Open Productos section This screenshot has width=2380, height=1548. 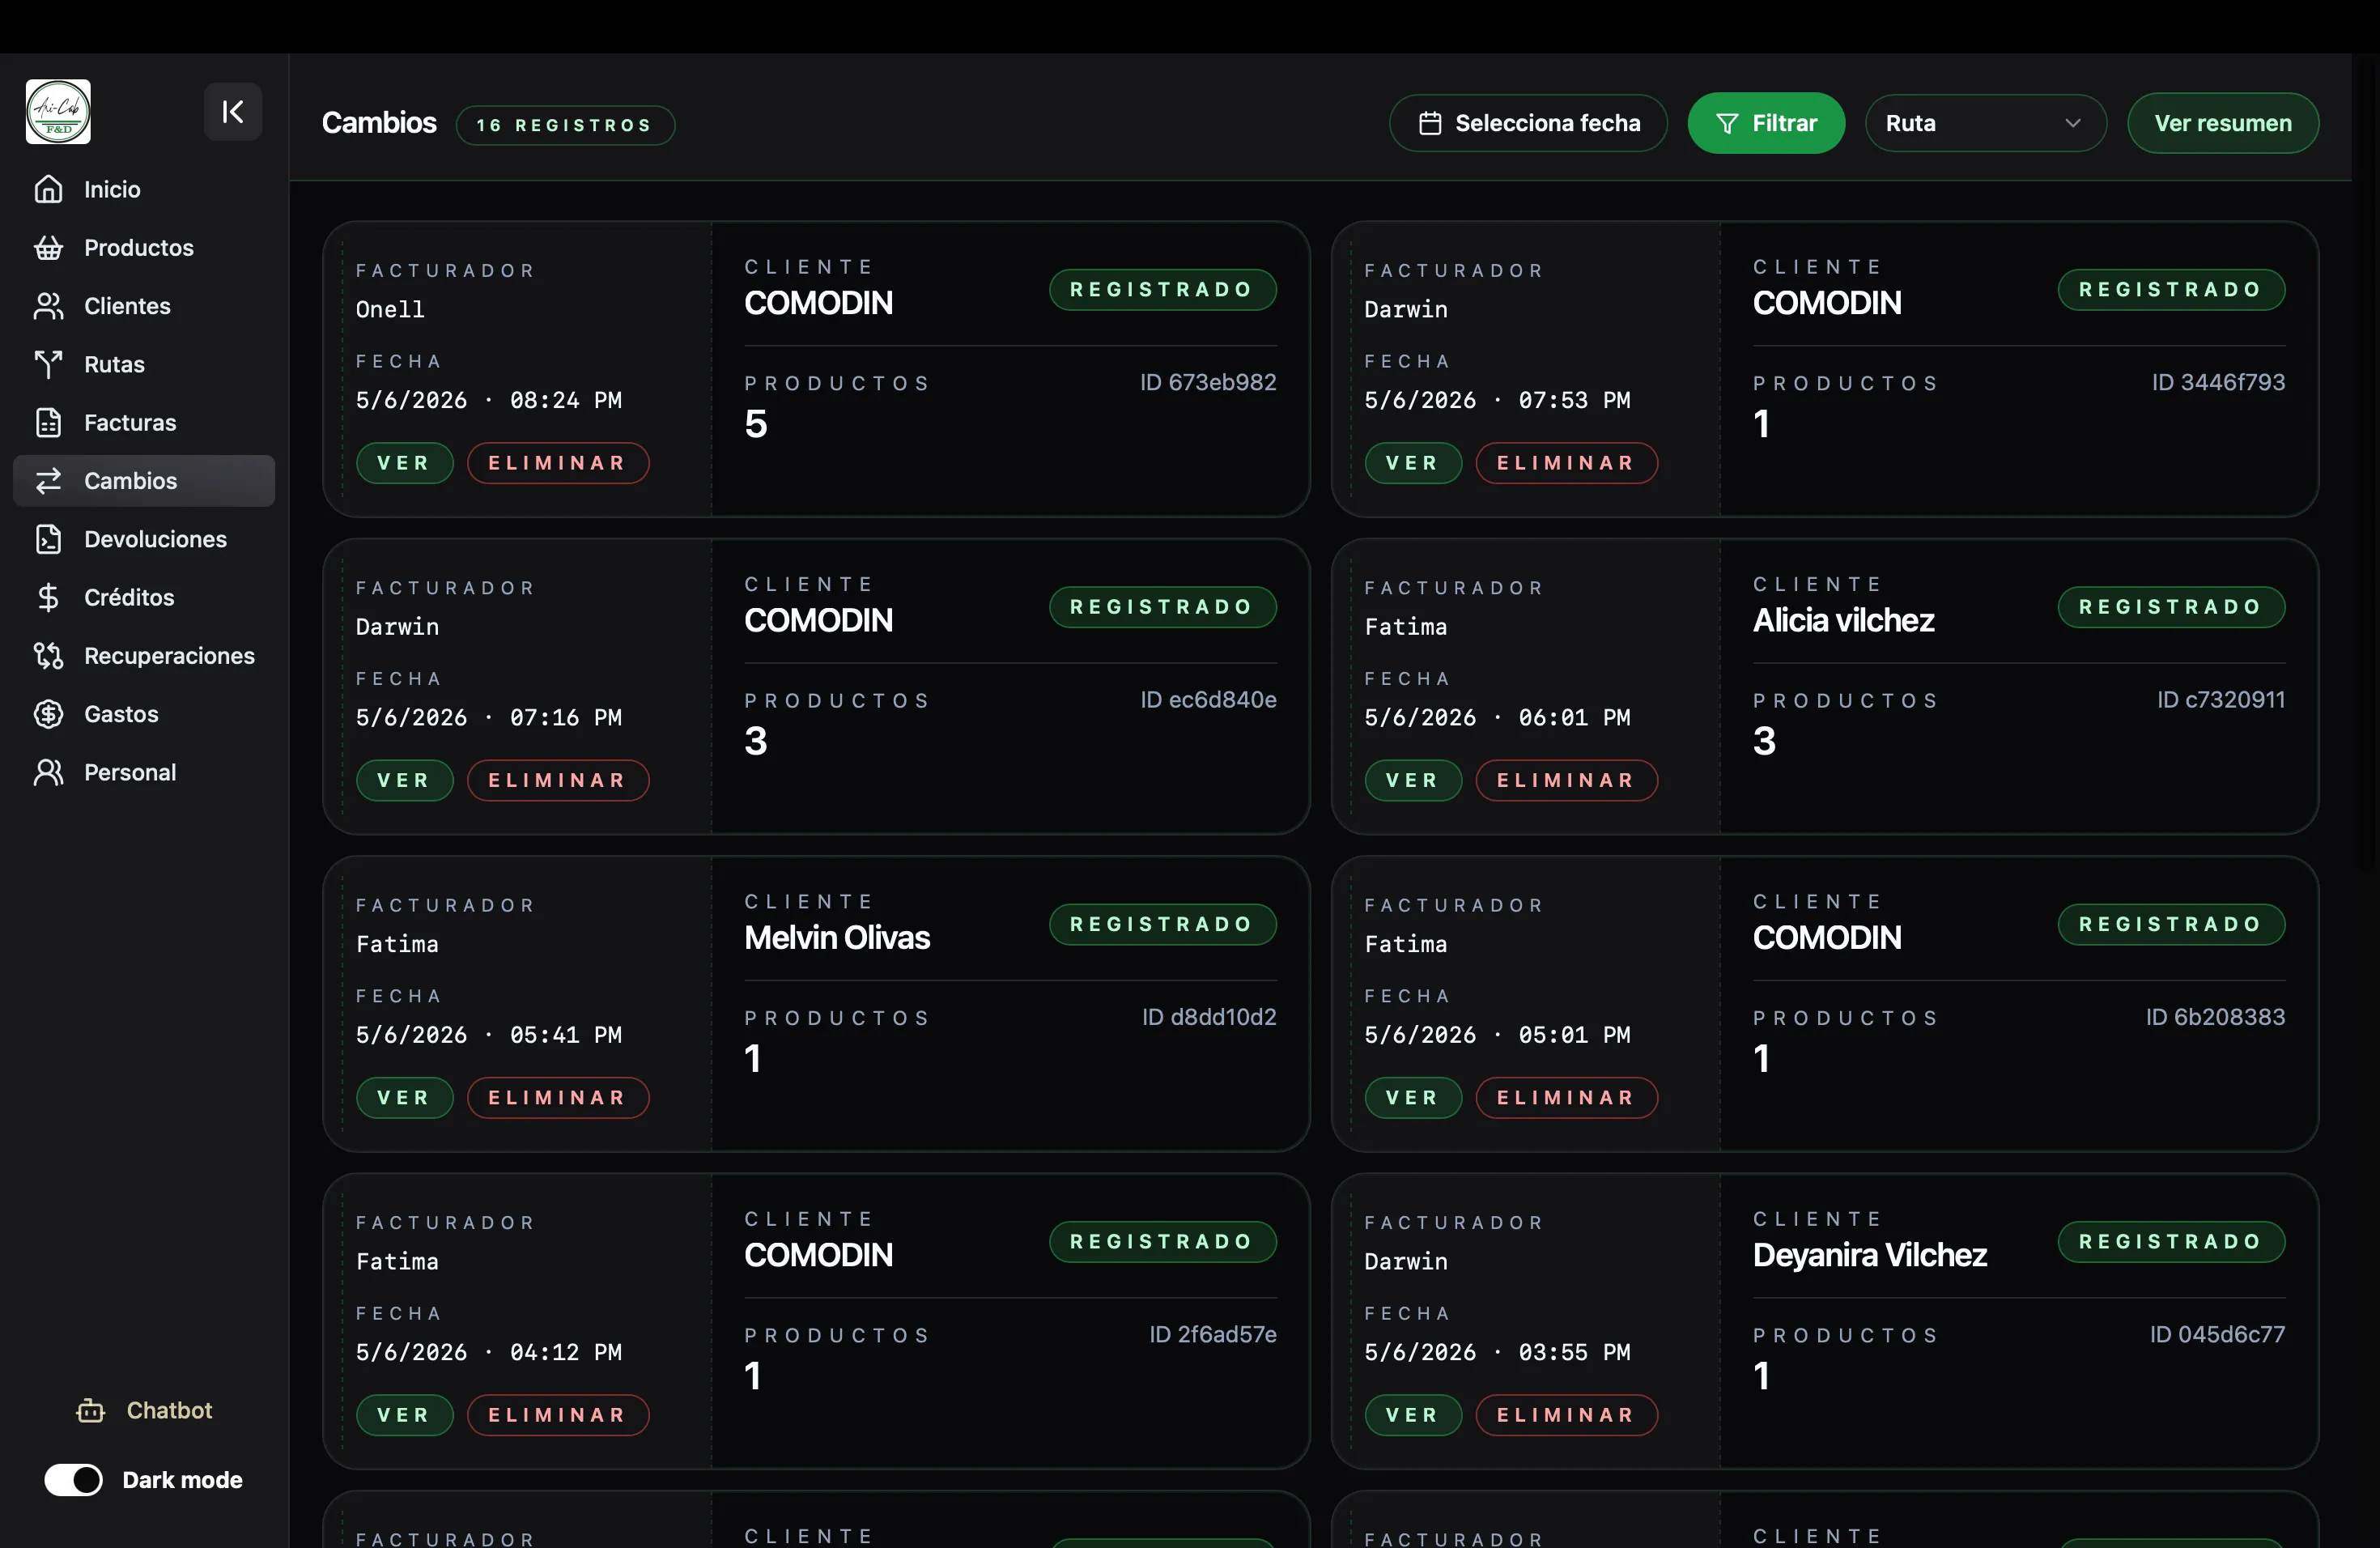coord(144,247)
